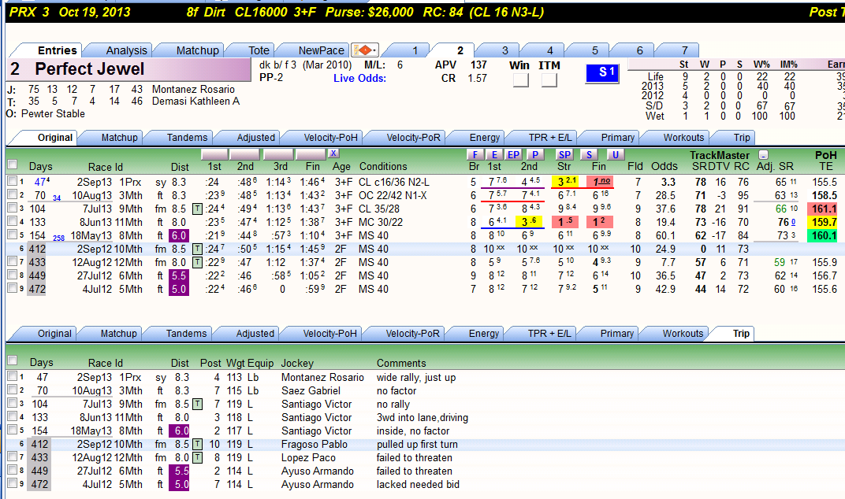
Task: Click the orange diamond icon beside NewPace
Action: click(365, 50)
